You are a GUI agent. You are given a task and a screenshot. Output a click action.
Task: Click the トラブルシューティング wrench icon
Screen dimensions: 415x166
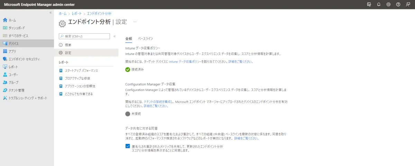coord(5,98)
